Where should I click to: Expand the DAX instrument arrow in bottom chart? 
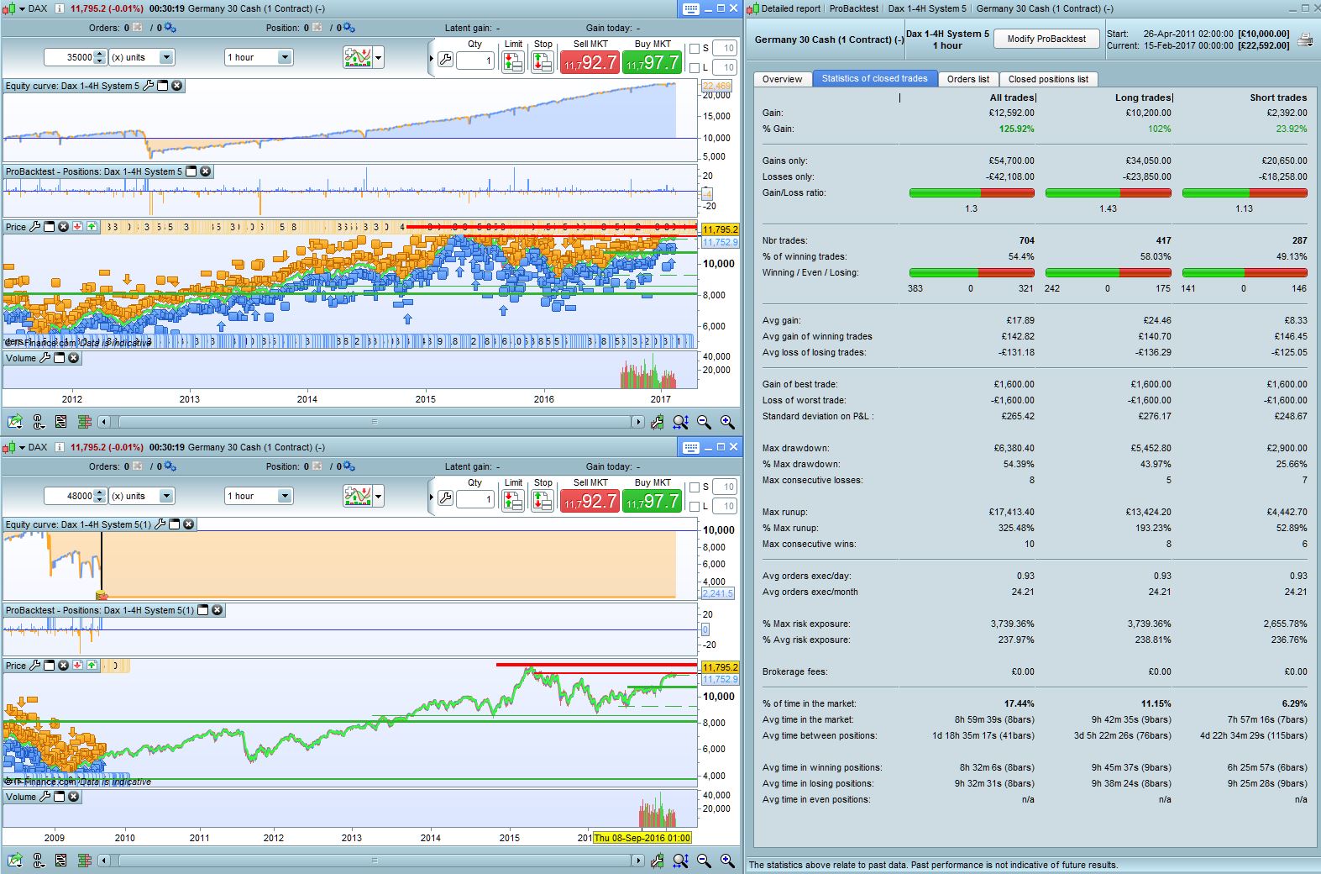22,447
